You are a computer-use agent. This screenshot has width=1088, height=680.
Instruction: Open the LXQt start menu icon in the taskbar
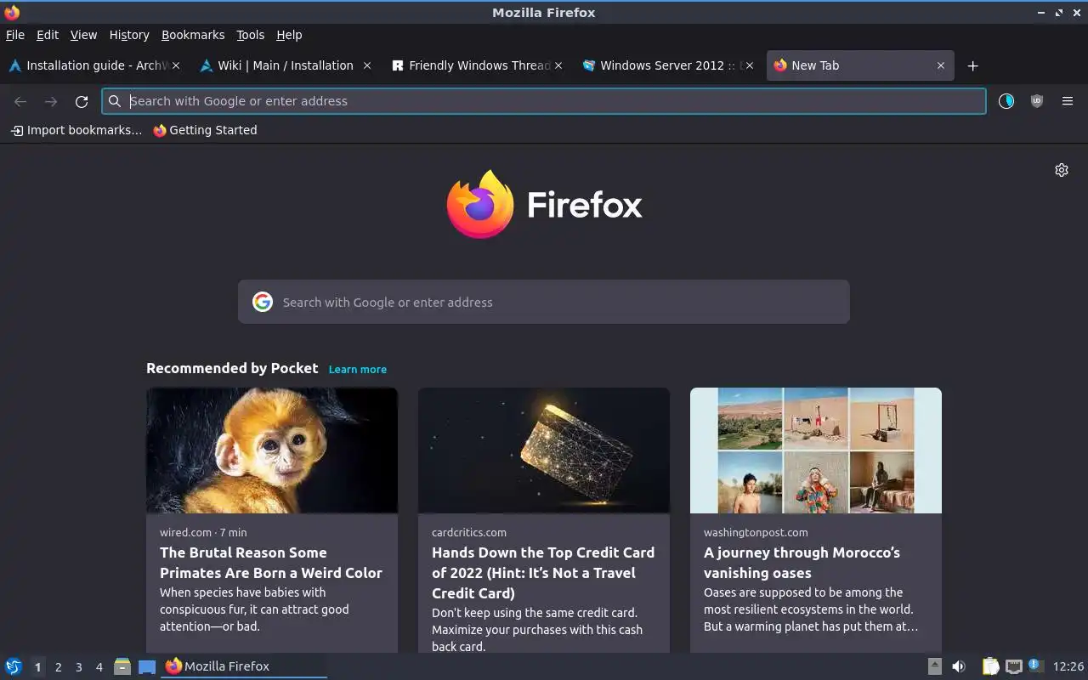point(14,666)
